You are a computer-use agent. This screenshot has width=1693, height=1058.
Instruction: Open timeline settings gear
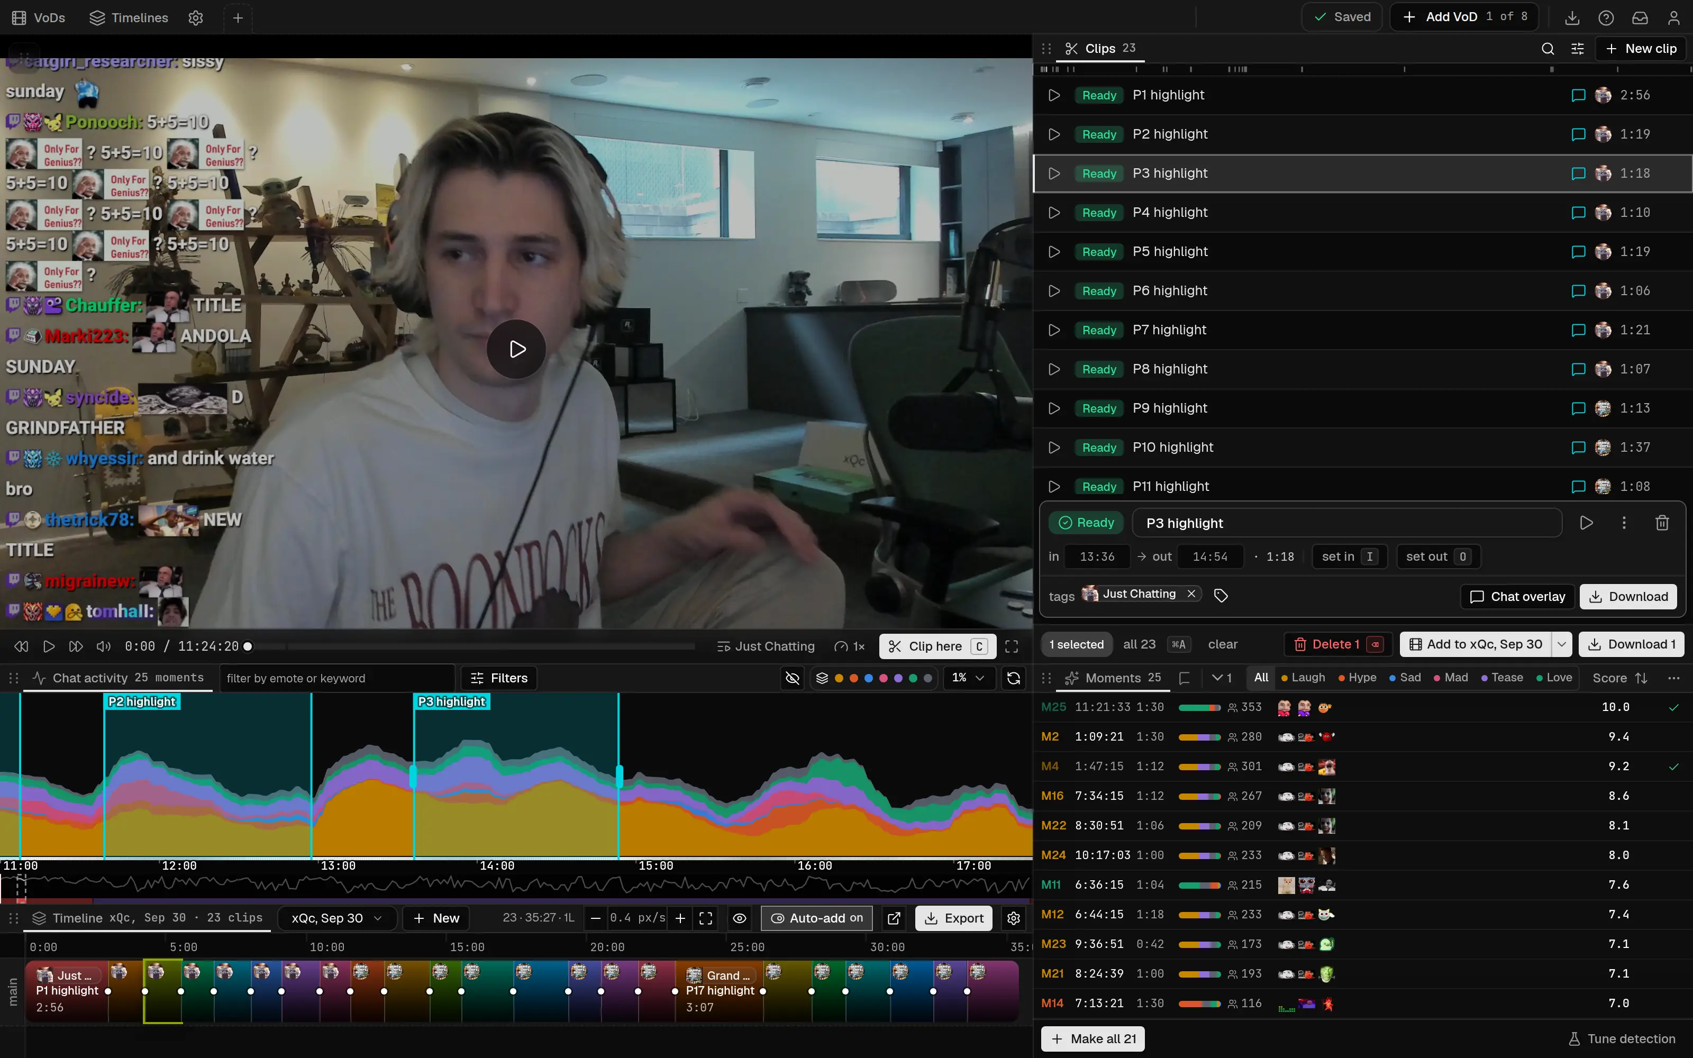pyautogui.click(x=1013, y=918)
